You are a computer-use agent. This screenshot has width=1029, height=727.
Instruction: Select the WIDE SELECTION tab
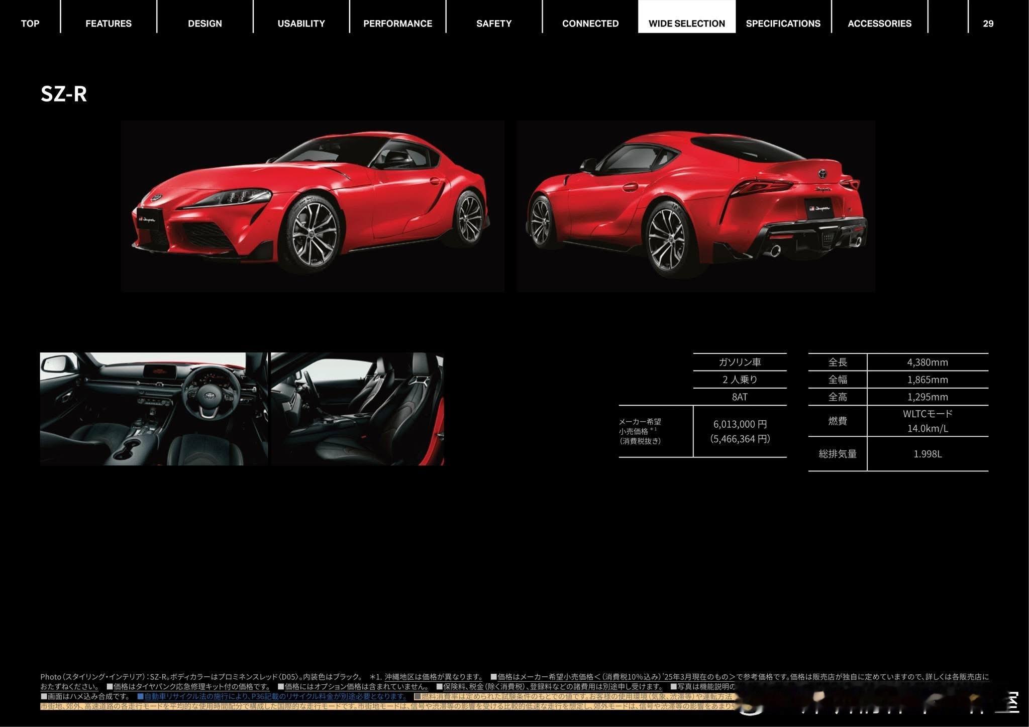click(x=687, y=17)
